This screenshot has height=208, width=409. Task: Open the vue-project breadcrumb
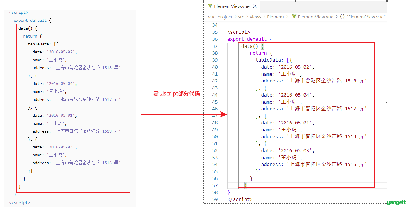pyautogui.click(x=220, y=17)
